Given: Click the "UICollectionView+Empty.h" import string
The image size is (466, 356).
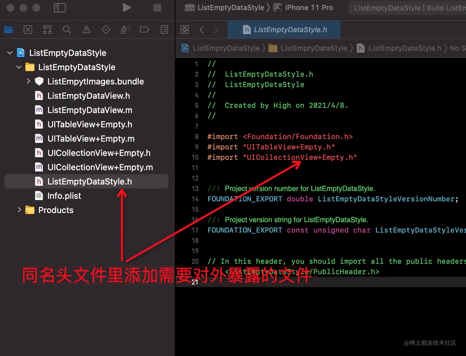Looking at the screenshot, I should coord(300,157).
